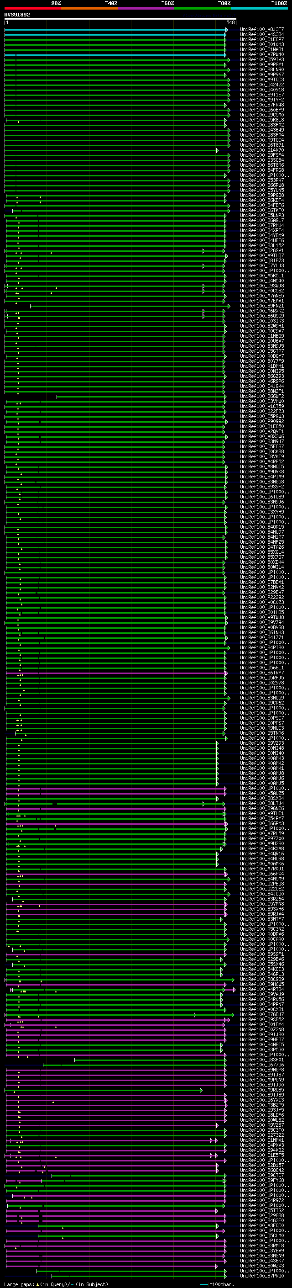Select hit label UniRef100_B6KDT4

[262, 201]
